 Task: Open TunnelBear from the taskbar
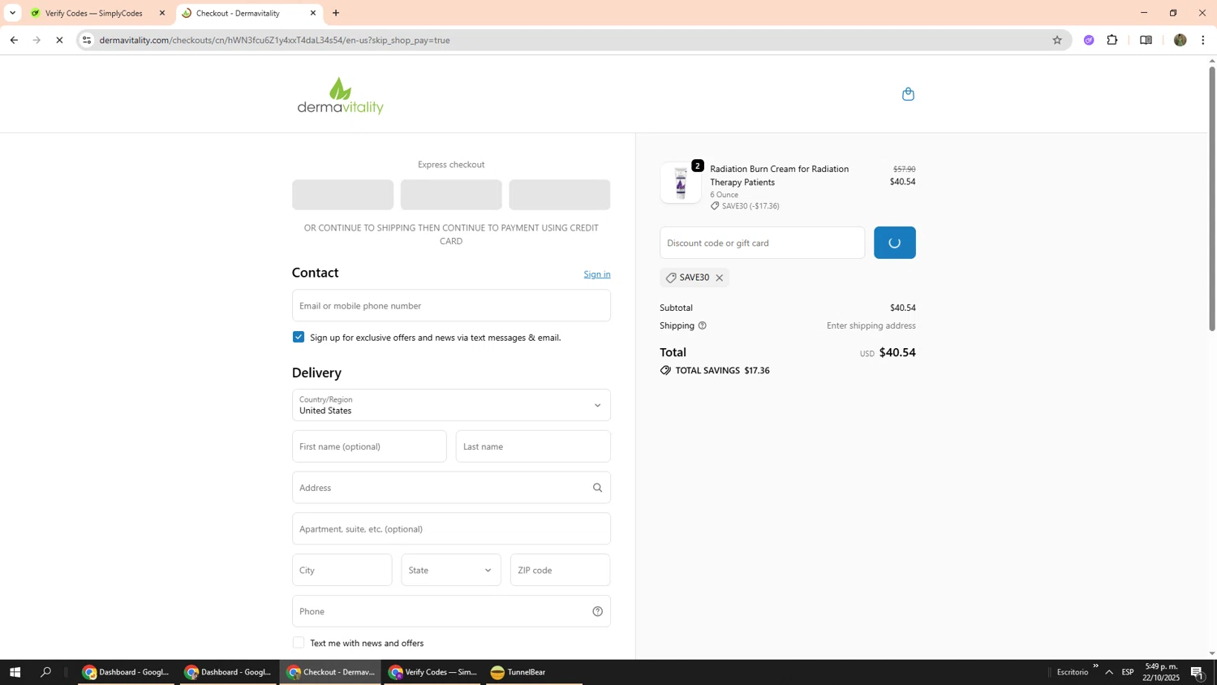534,672
